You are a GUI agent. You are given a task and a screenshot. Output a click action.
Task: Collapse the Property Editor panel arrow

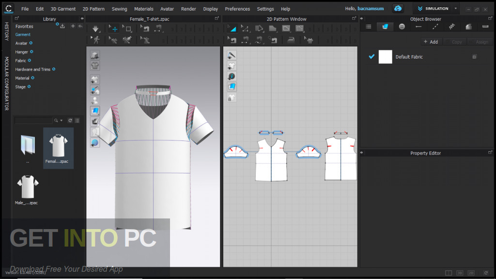(x=361, y=153)
